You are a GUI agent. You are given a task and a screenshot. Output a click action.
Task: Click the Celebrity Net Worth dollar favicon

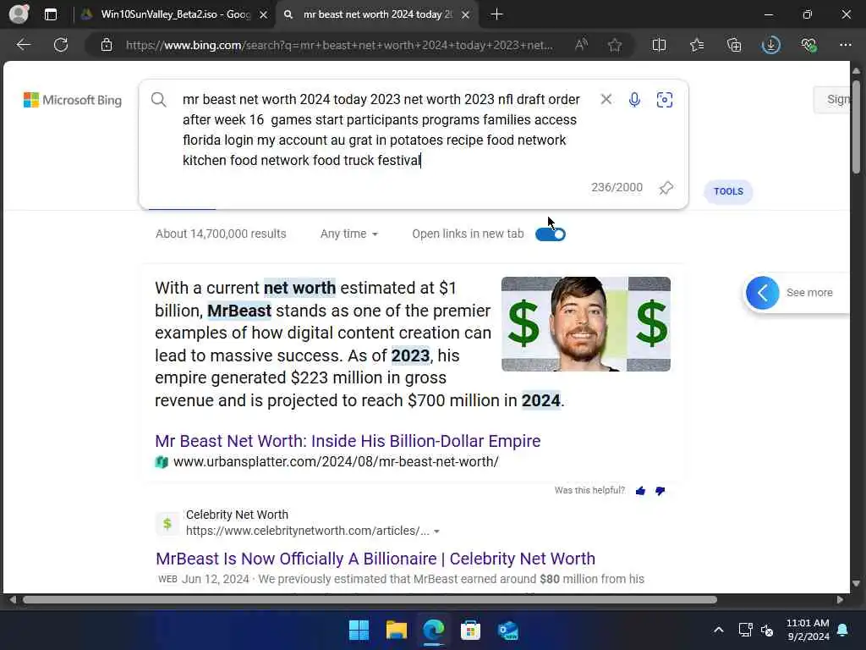[x=167, y=523]
